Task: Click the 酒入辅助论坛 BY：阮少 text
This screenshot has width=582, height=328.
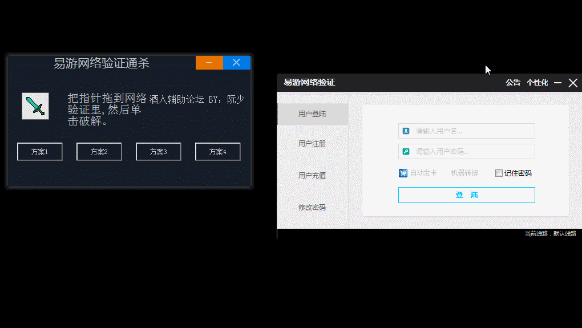Action: [197, 99]
